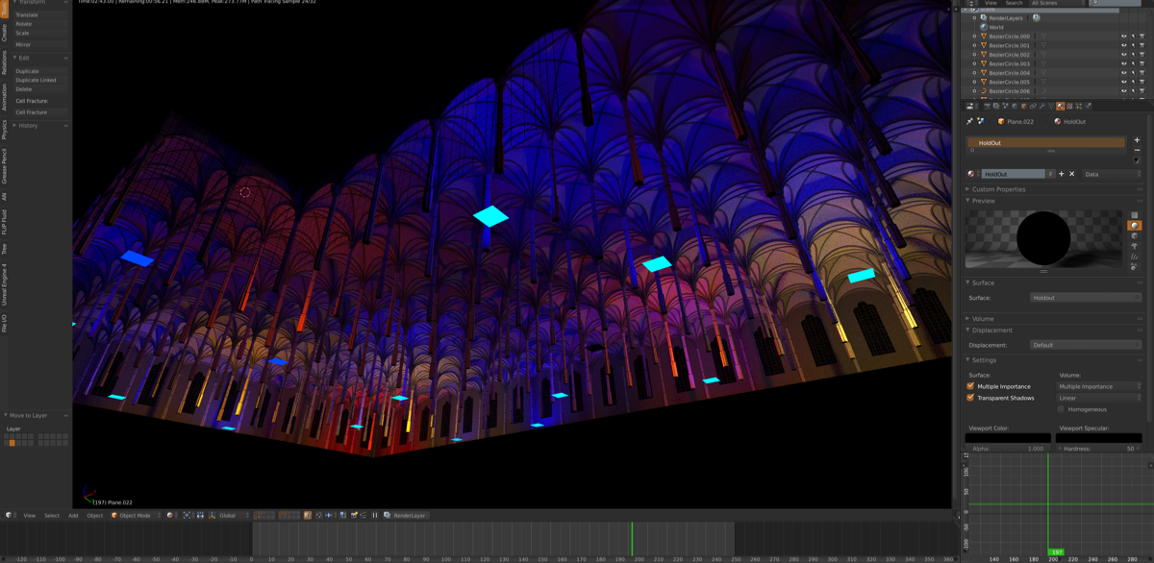This screenshot has width=1154, height=563.
Task: Hide BezierCircle.004 with its eye icon
Action: [x=1124, y=73]
